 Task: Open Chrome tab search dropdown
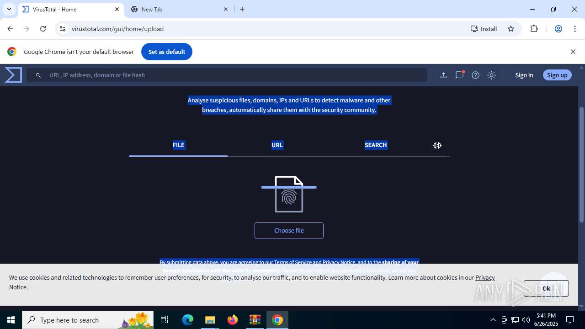[x=9, y=9]
